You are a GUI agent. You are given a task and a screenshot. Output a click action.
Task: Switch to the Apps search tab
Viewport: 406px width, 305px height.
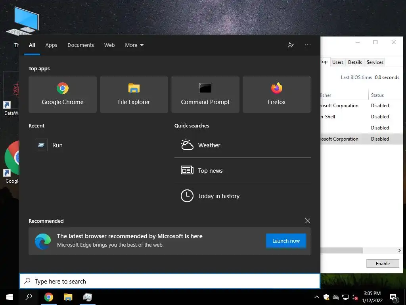click(x=51, y=45)
